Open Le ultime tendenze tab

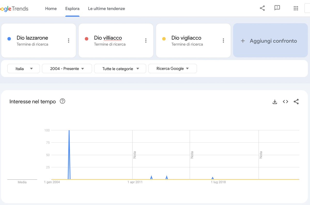[x=106, y=9]
